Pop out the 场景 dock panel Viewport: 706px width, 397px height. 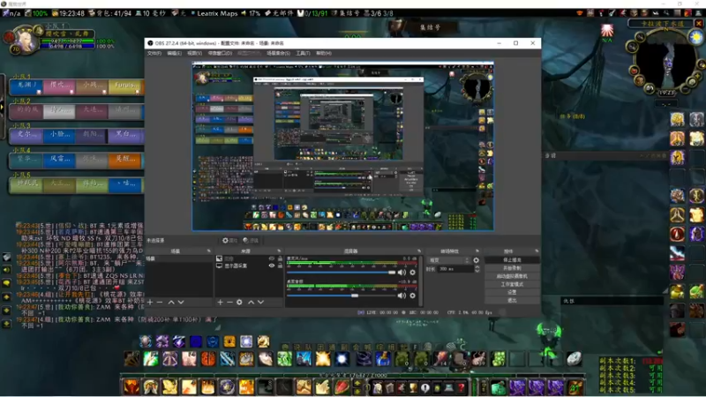(x=208, y=251)
